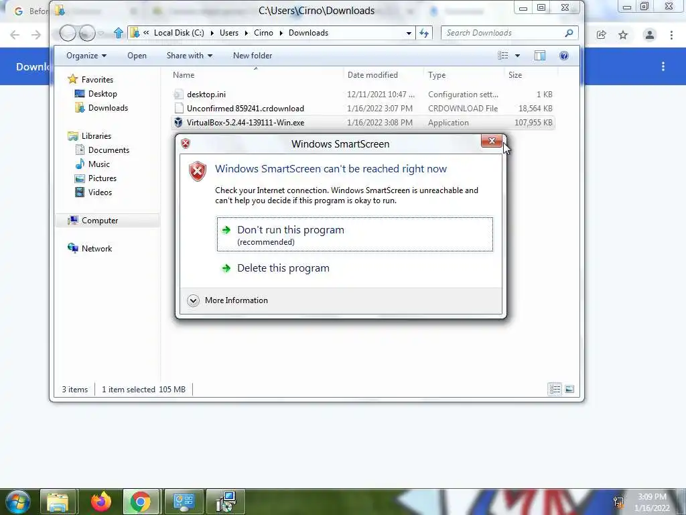Screen dimensions: 686x515
Task: Open the address bar history dropdown
Action: coord(409,33)
